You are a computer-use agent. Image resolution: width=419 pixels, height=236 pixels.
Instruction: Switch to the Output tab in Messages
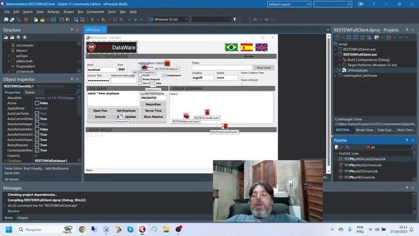pyautogui.click(x=22, y=218)
